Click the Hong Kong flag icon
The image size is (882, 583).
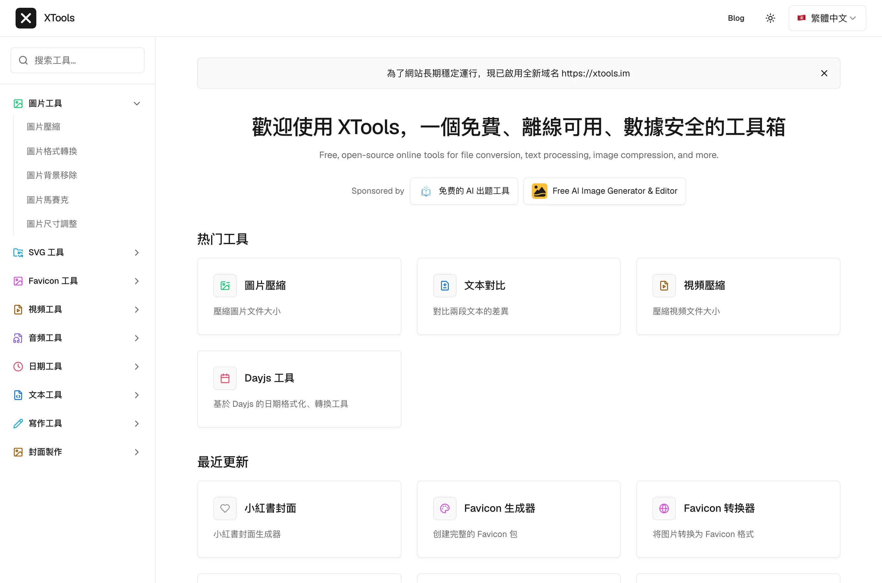click(x=801, y=18)
